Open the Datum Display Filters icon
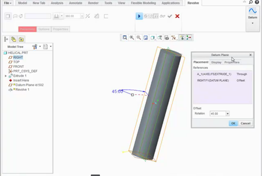 (174, 38)
